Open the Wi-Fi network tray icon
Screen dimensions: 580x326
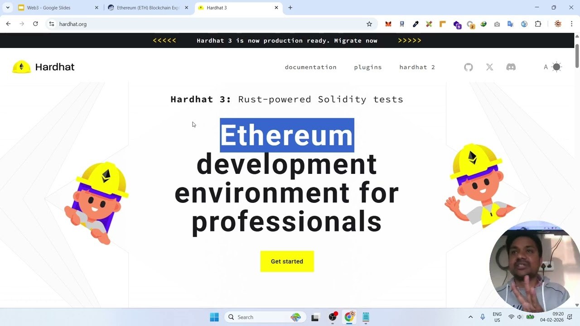pos(511,317)
